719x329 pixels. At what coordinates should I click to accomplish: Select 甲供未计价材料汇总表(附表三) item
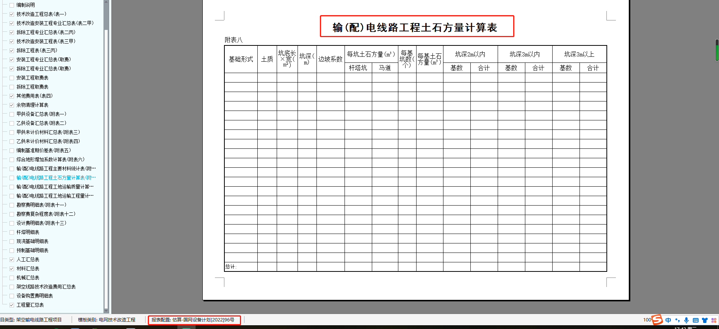pyautogui.click(x=48, y=132)
